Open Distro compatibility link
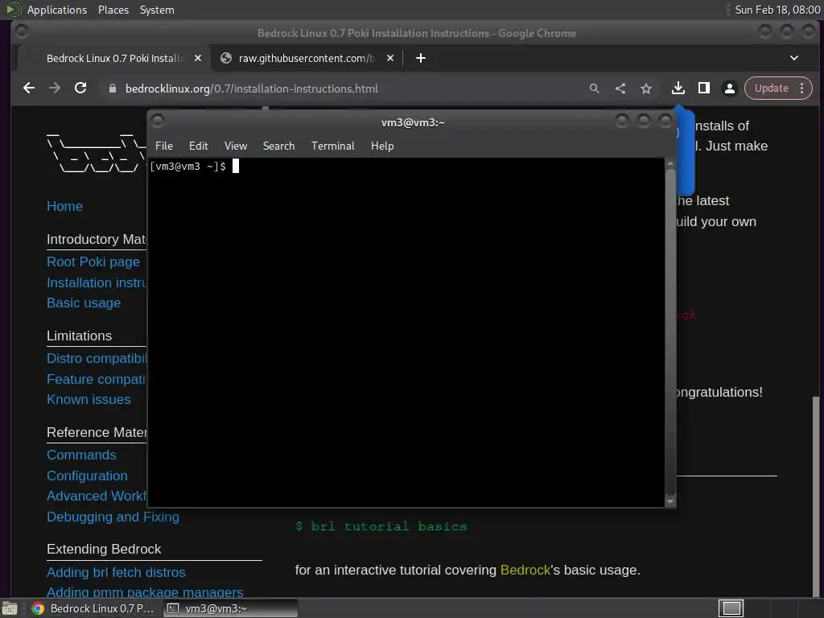Screen dimensions: 824x618 (97, 358)
